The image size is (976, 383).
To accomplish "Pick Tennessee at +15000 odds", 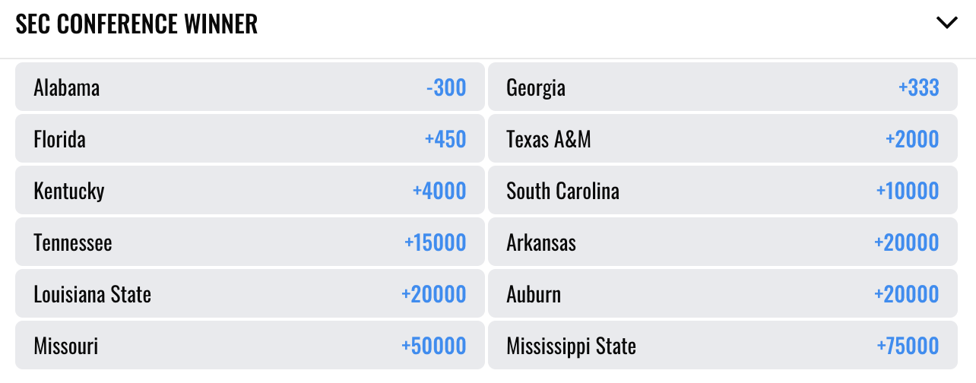I will (250, 242).
